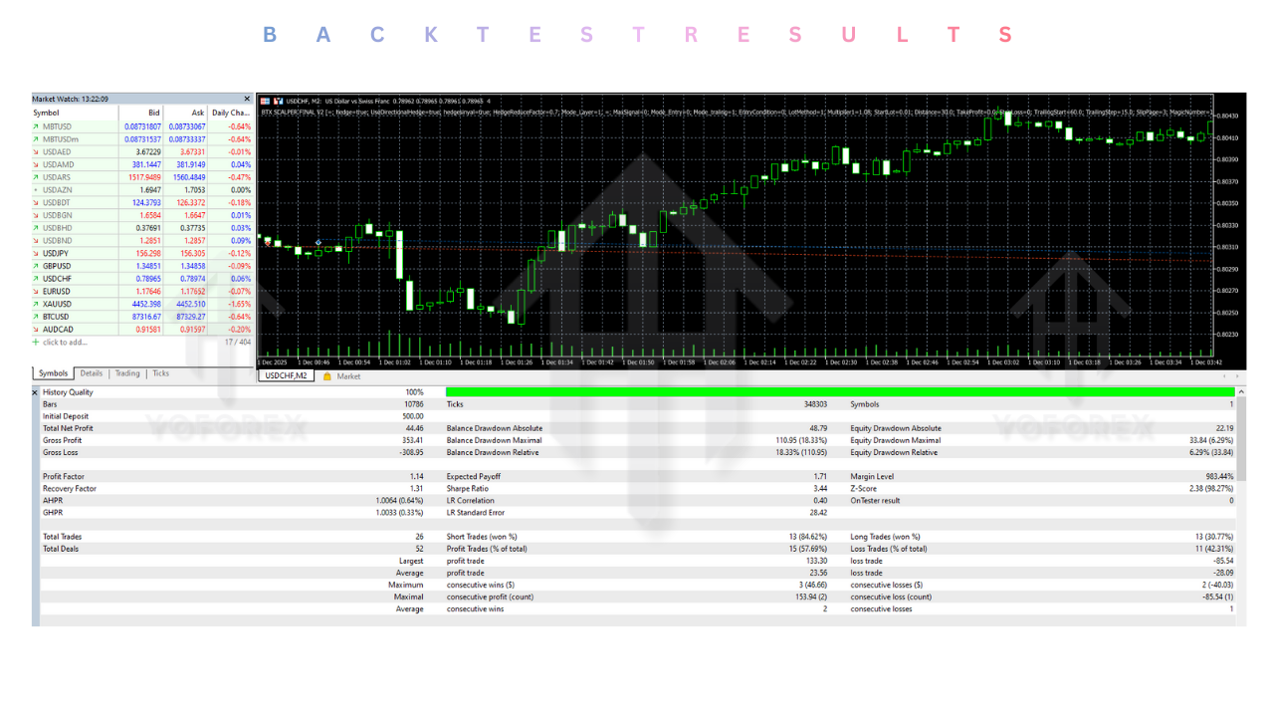Click the yellow padlock icon beside Market
The height and width of the screenshot is (717, 1274).
point(329,376)
